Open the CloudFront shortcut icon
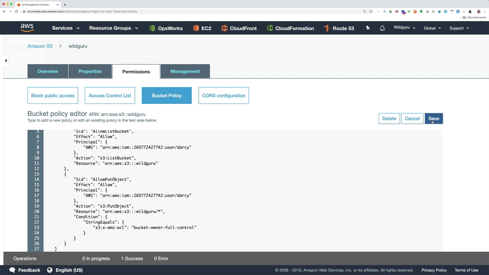Image resolution: width=489 pixels, height=275 pixels. (224, 28)
